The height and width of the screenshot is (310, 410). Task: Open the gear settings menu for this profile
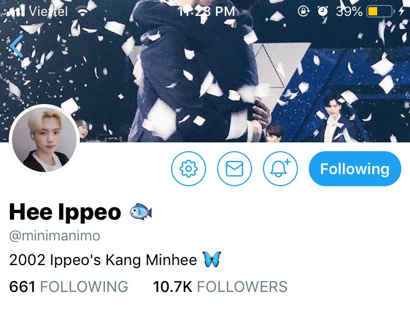(189, 169)
